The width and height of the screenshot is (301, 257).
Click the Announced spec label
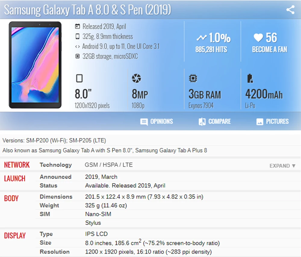[x=55, y=177]
